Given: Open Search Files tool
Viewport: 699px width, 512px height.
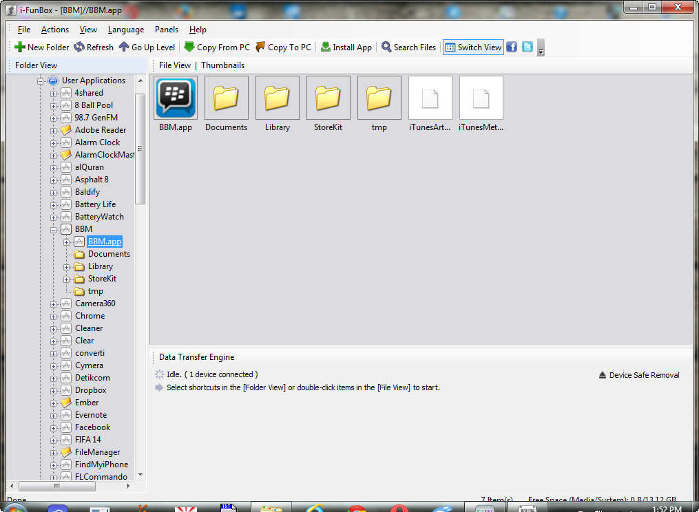Looking at the screenshot, I should click(409, 47).
